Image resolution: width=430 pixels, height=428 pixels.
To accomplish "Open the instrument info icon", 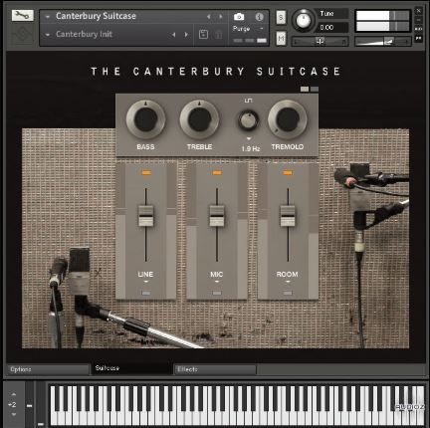I will point(259,17).
